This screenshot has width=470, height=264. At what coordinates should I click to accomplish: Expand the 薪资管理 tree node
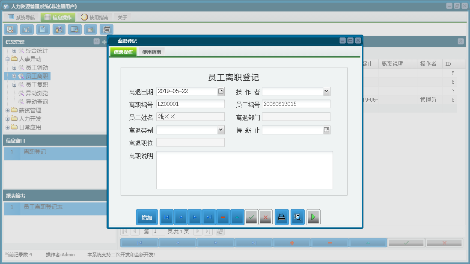pos(7,110)
